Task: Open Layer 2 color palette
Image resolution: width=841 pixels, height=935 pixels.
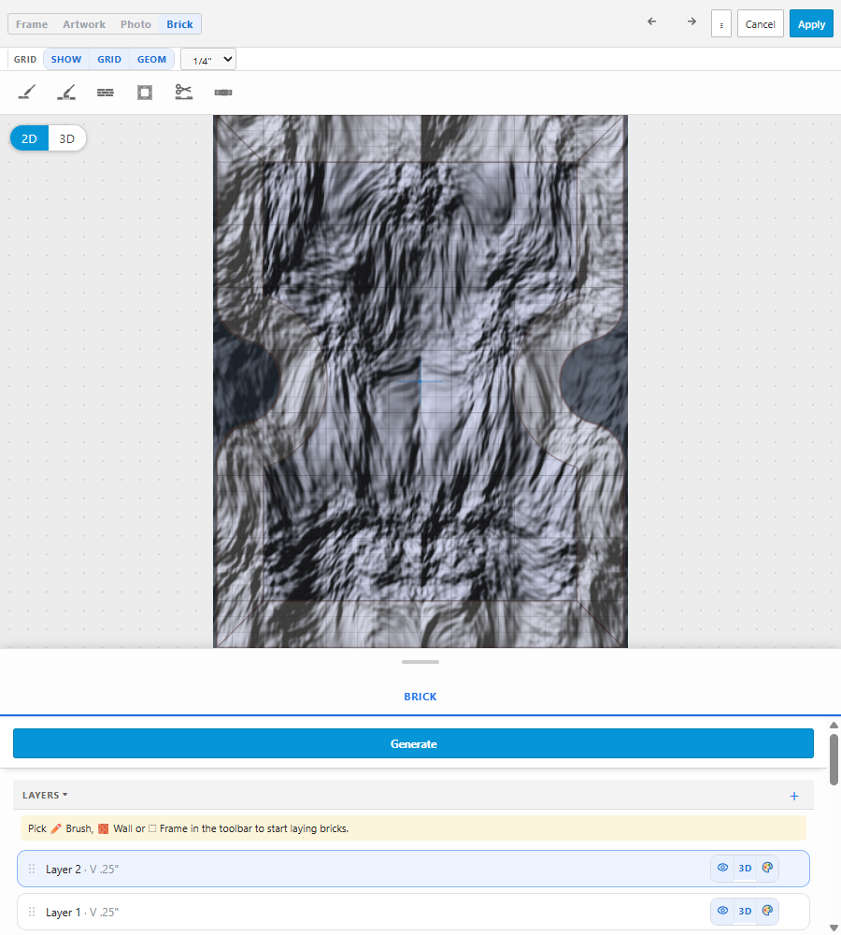Action: (x=767, y=868)
